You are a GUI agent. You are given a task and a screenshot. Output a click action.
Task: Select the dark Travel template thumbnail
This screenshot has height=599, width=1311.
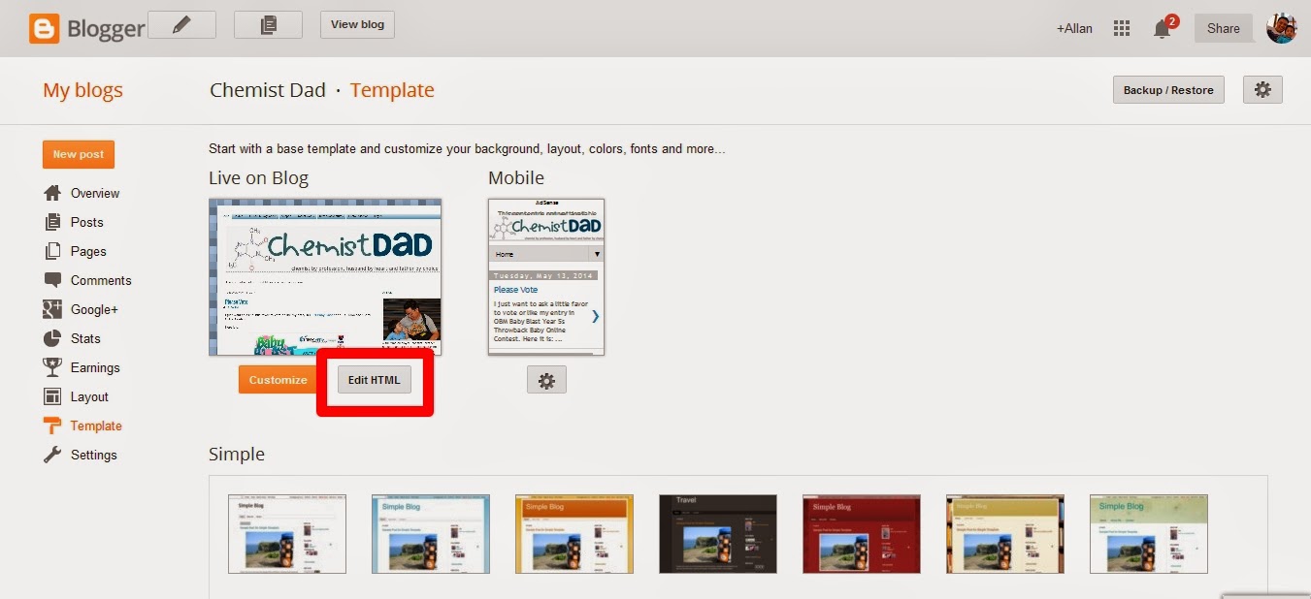(718, 534)
